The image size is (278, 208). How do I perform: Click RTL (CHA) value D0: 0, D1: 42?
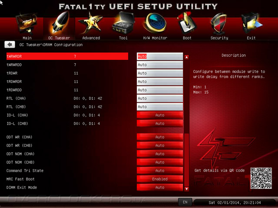click(x=88, y=98)
